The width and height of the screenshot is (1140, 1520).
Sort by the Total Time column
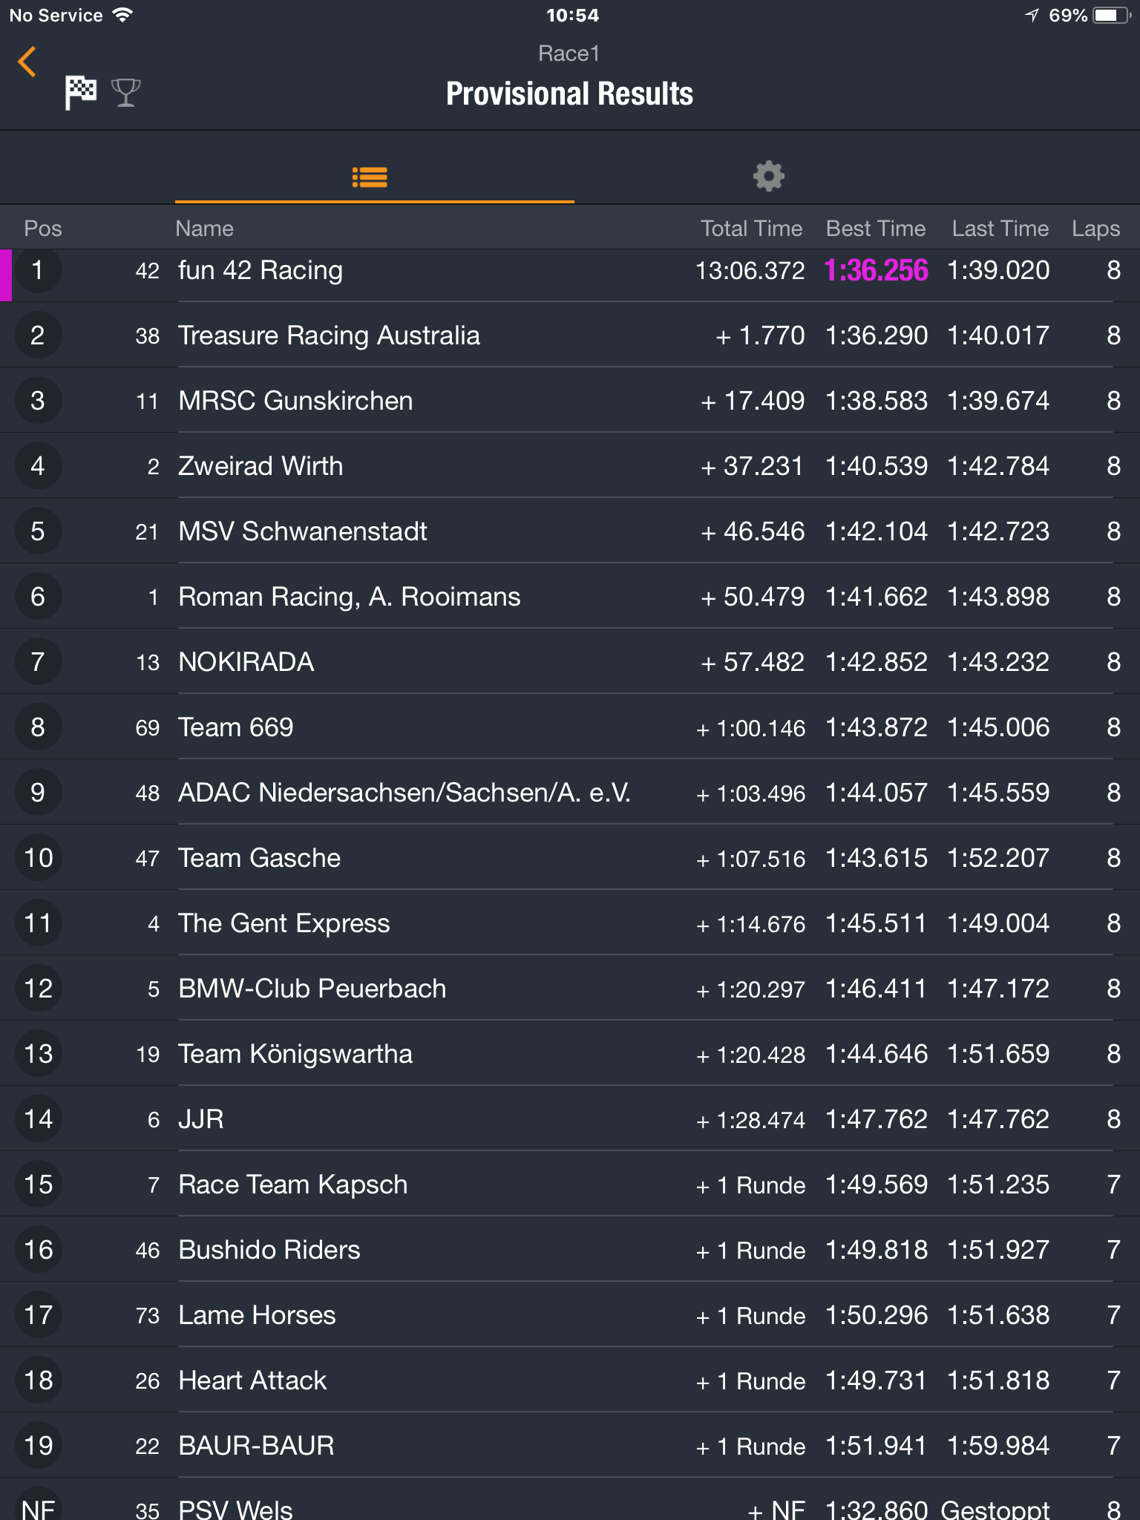(751, 229)
